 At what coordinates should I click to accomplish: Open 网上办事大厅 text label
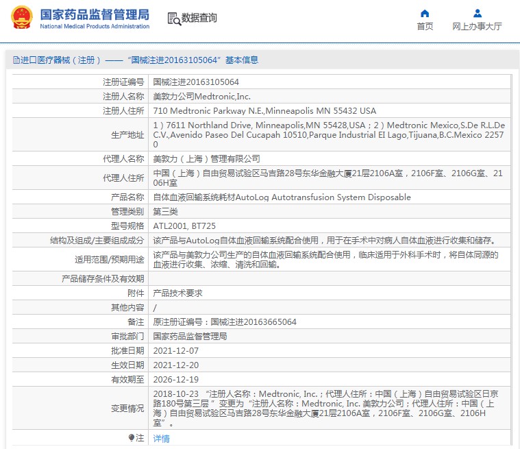point(477,27)
